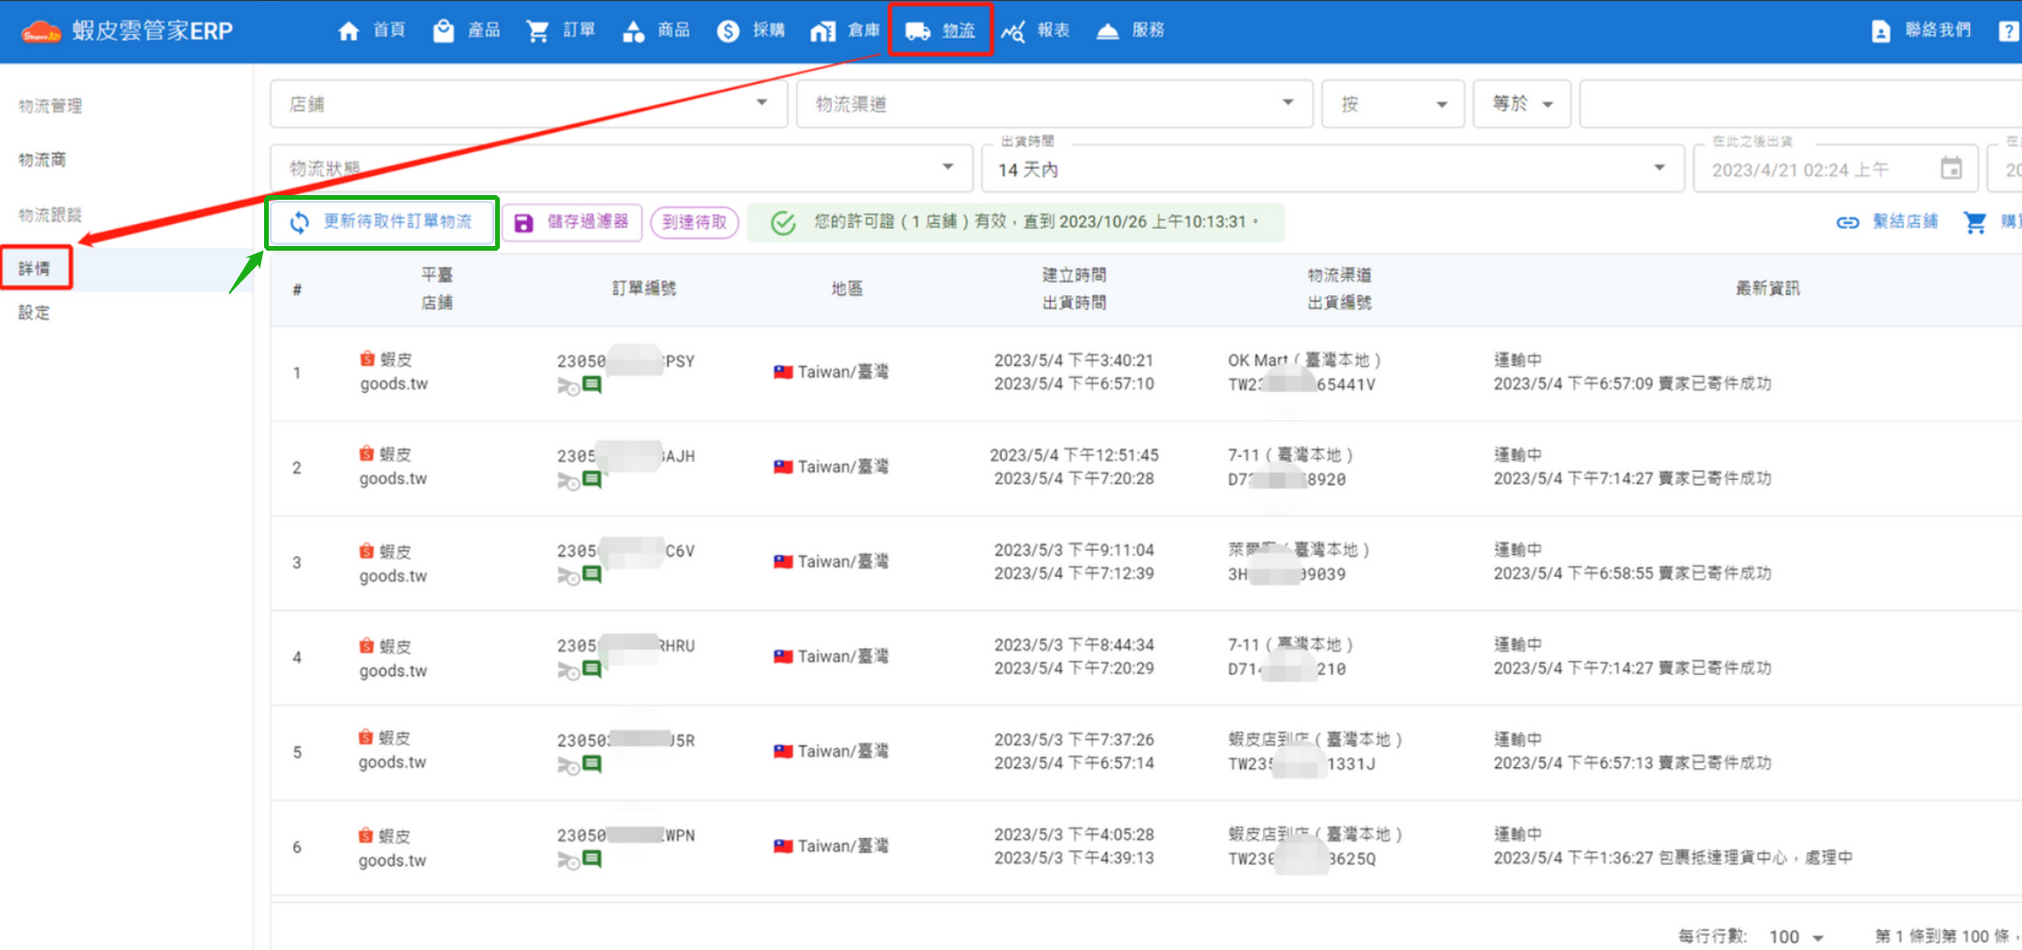Screen dimensions: 2022x950
Task: Click the green license check icon
Action: [783, 223]
